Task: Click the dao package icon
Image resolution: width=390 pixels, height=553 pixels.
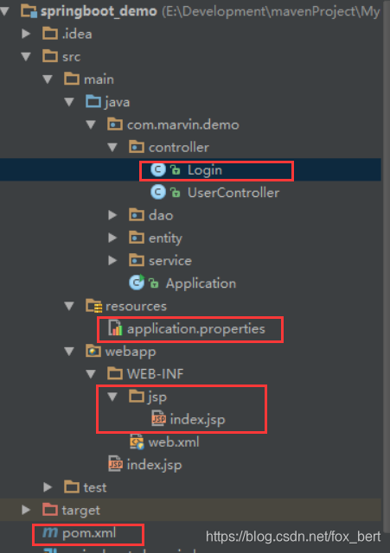Action: [137, 215]
